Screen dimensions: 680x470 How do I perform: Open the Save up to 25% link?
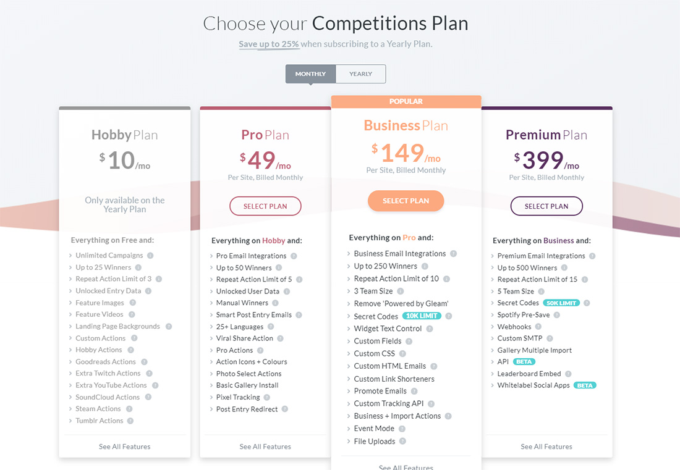268,44
